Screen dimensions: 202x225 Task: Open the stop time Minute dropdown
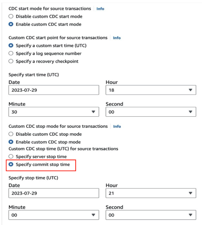point(54,215)
